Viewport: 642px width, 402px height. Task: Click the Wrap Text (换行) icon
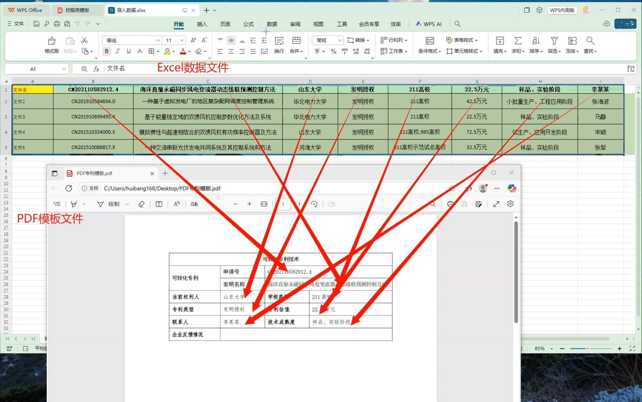tap(279, 41)
